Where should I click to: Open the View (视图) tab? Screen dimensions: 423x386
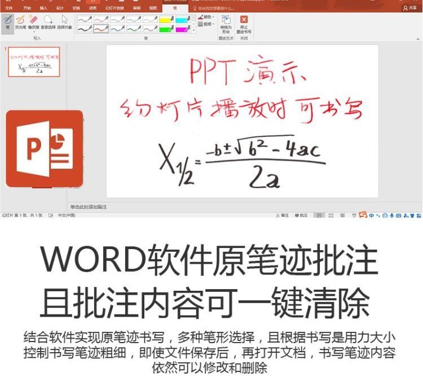[x=153, y=8]
